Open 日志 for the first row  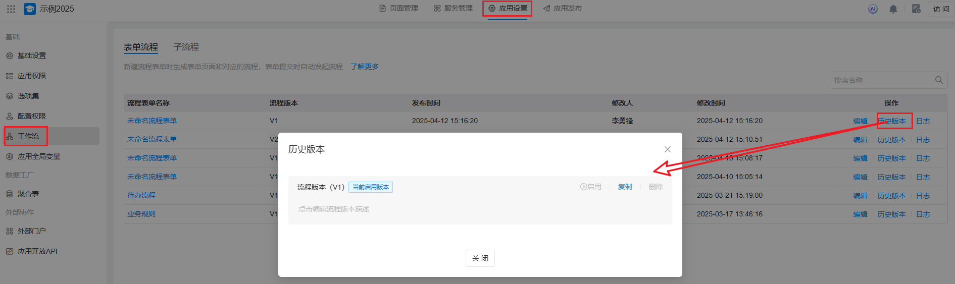coord(923,121)
